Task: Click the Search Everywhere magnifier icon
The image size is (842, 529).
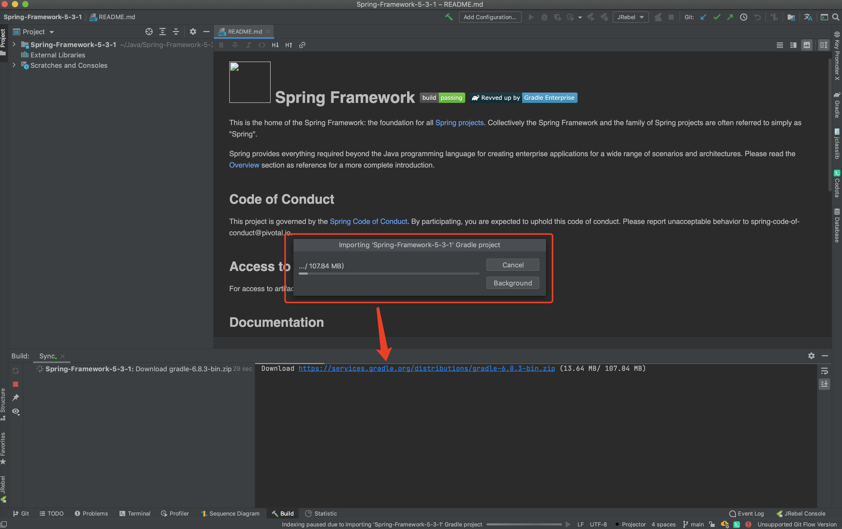Action: point(836,17)
